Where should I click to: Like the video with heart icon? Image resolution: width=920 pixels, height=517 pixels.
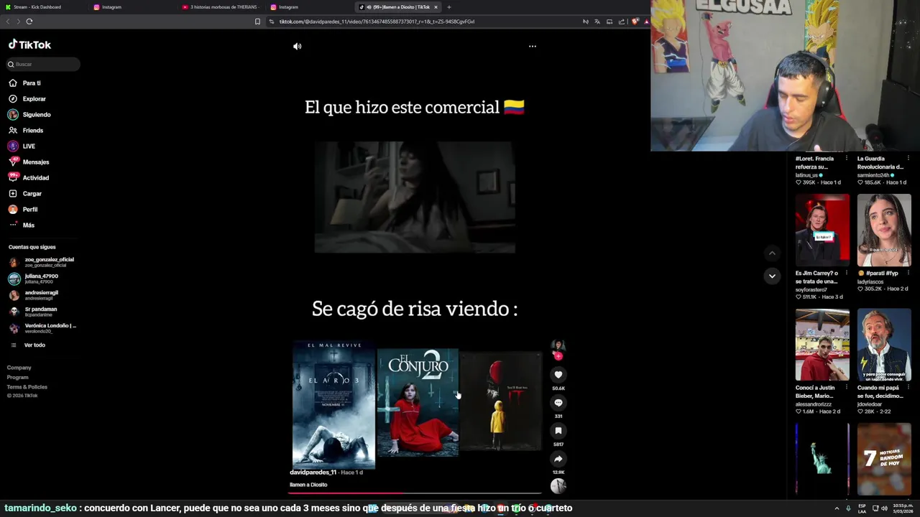coord(558,374)
